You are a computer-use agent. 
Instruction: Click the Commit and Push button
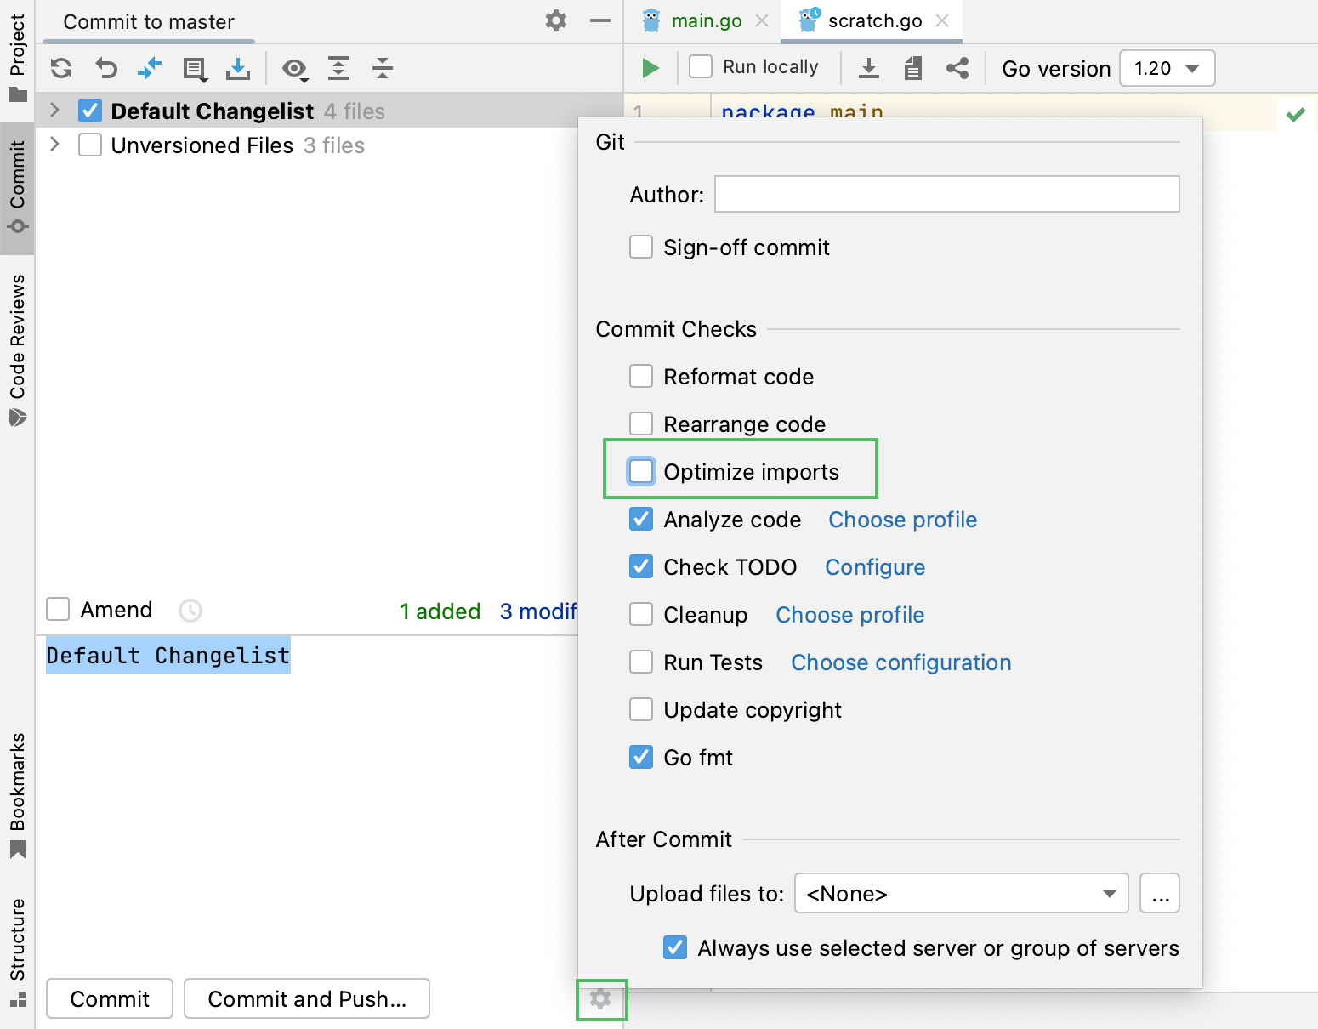[x=307, y=998]
